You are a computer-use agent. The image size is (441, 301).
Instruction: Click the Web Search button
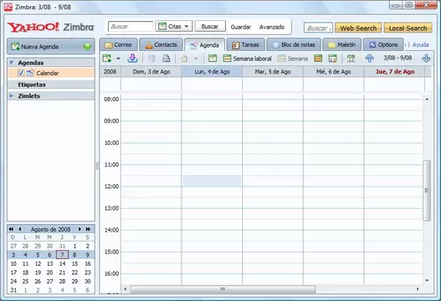tap(358, 28)
